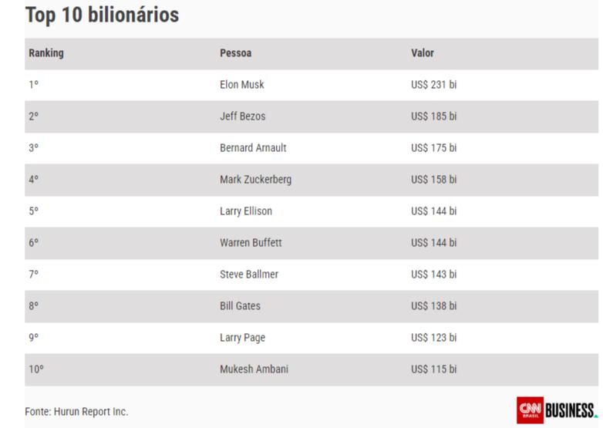Viewport: 603px width, 428px height.
Task: Click the Bill Gates entry
Action: 241,306
